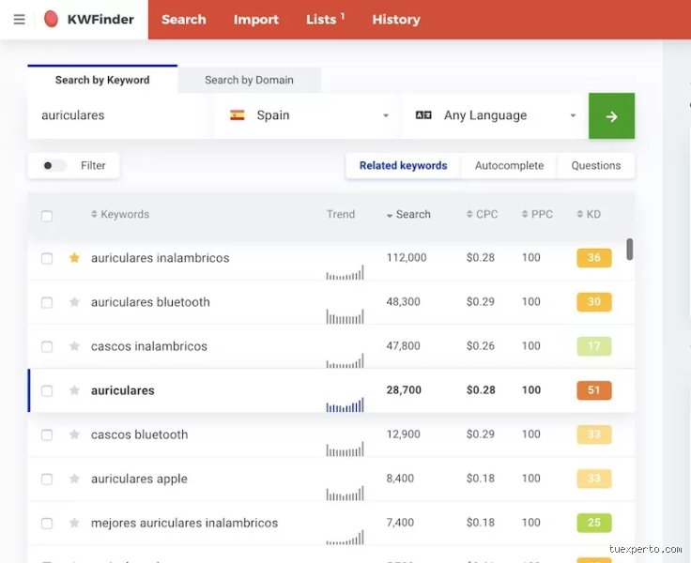Viewport: 691px width, 563px height.
Task: Check the select-all keywords checkbox
Action: tap(47, 217)
